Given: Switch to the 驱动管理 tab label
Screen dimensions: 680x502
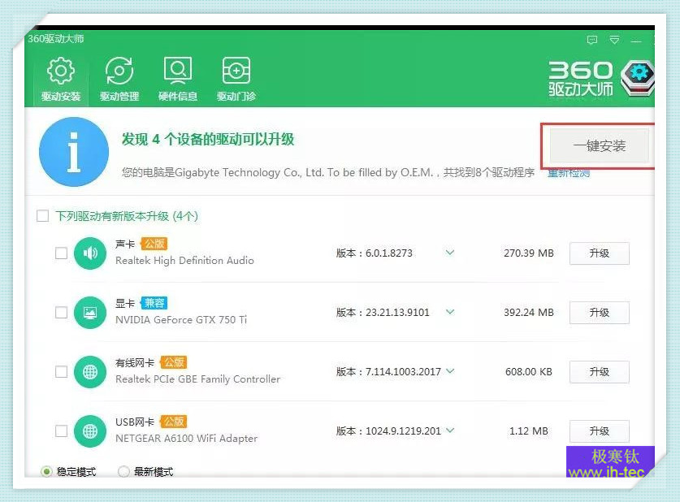Looking at the screenshot, I should tap(119, 96).
